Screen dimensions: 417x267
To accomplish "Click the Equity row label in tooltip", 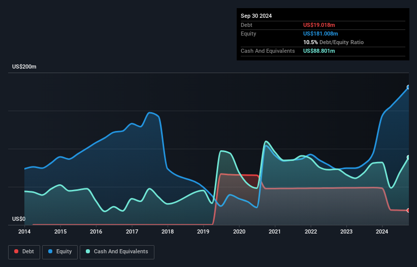I will 248,34.
